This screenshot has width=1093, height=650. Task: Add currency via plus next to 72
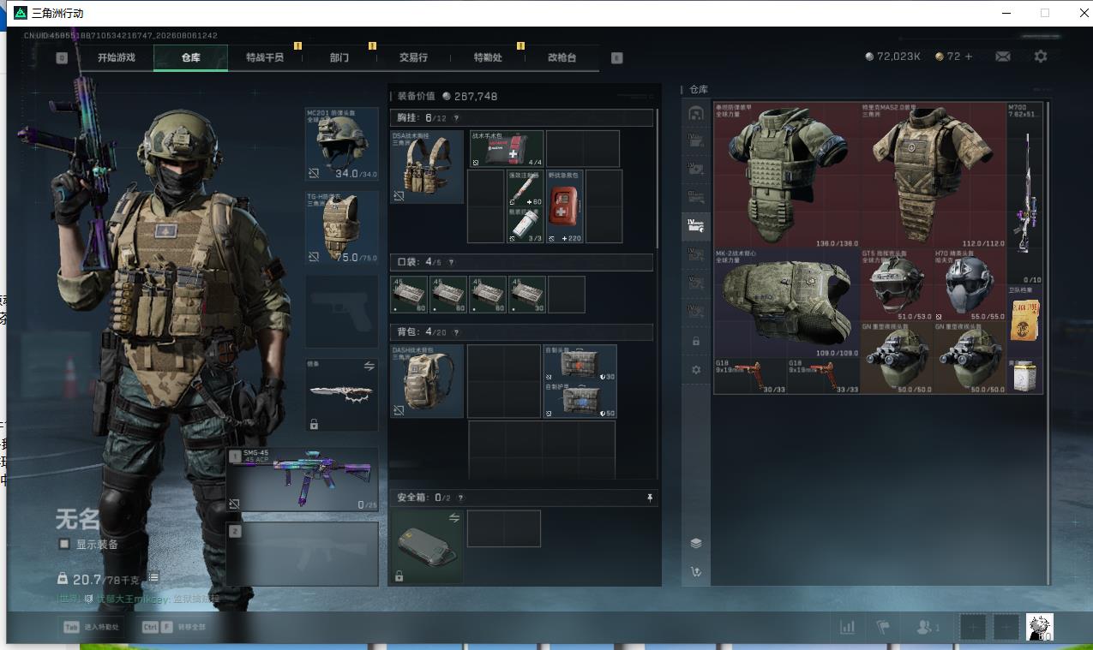click(x=969, y=57)
